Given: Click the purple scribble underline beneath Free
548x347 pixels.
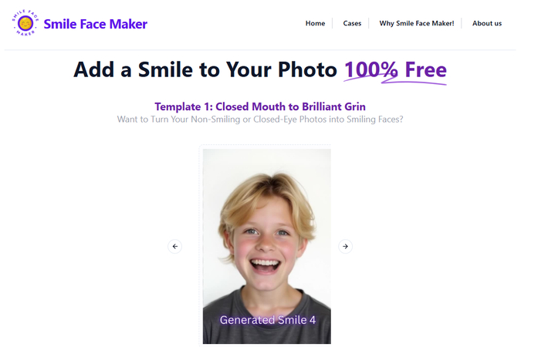Looking at the screenshot, I should point(395,81).
